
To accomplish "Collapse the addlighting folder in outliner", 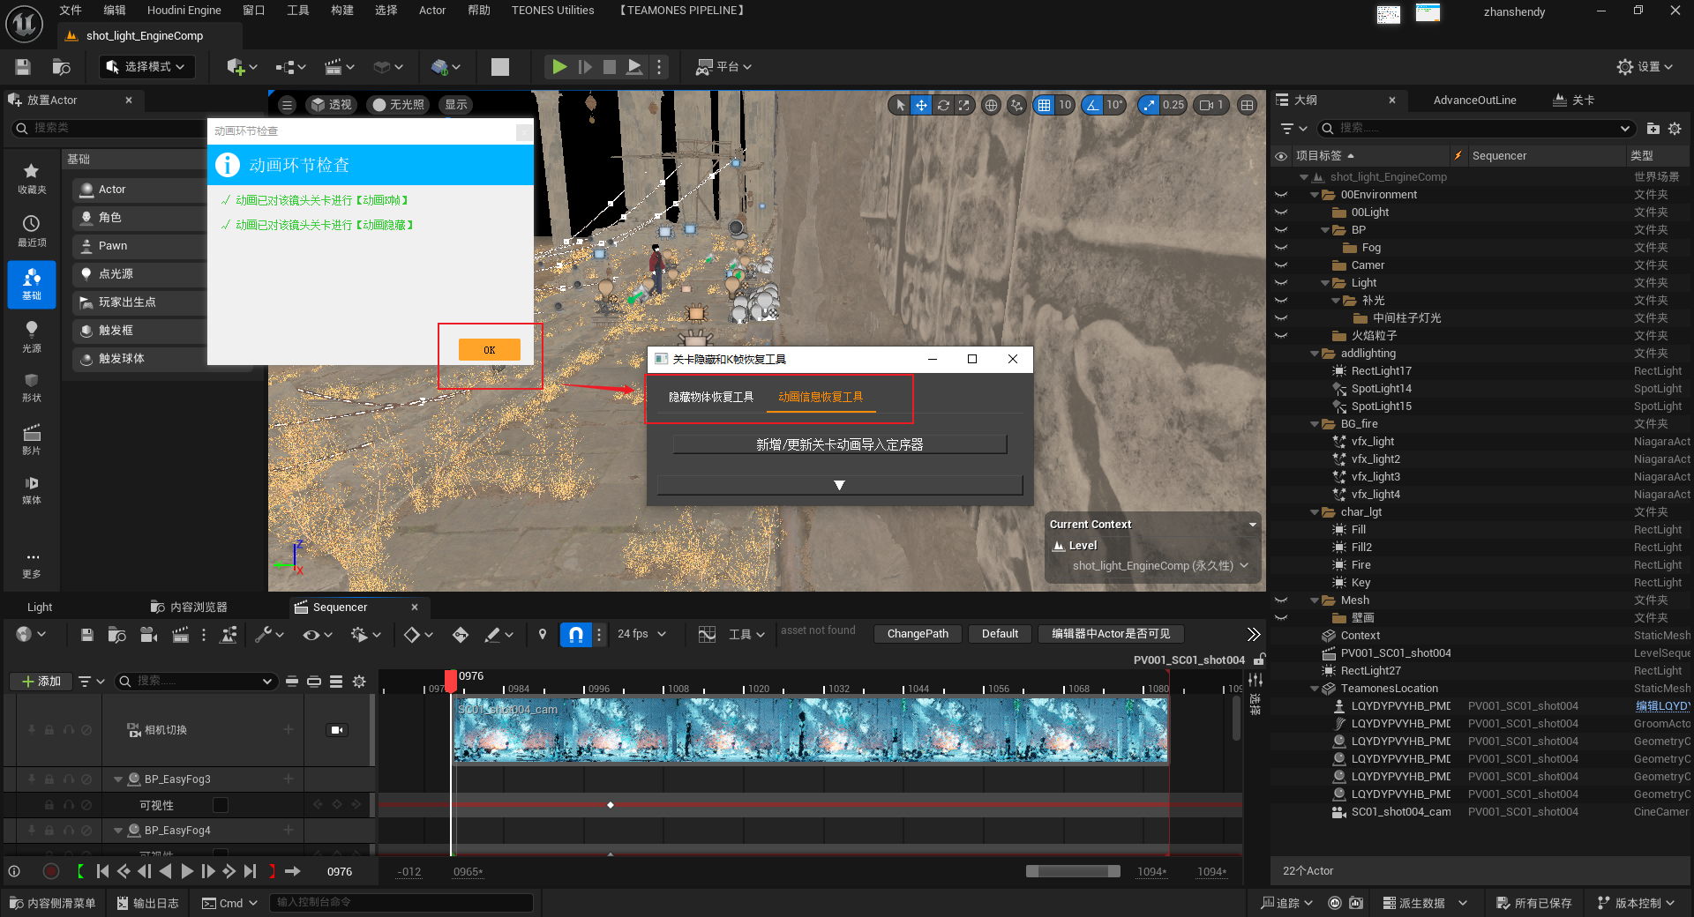I will [x=1315, y=354].
